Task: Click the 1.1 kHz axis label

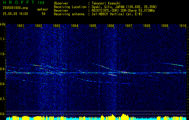Action: point(2,39)
